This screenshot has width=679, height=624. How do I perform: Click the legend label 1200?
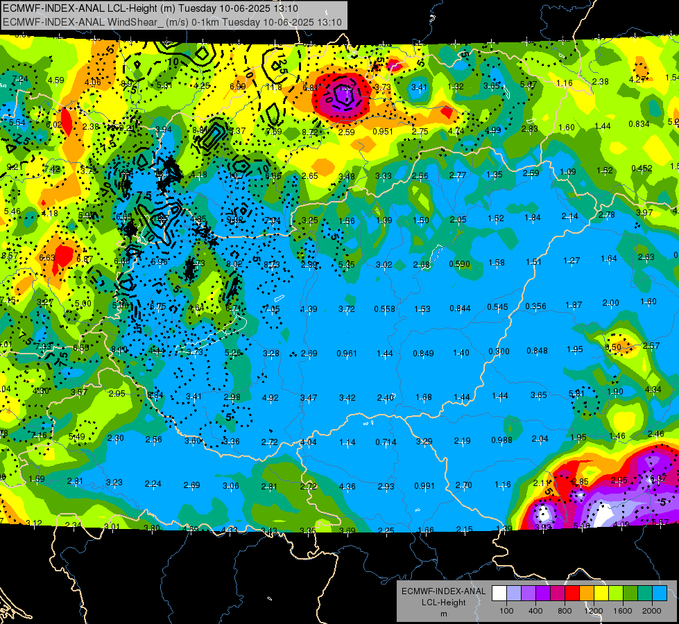click(x=593, y=611)
